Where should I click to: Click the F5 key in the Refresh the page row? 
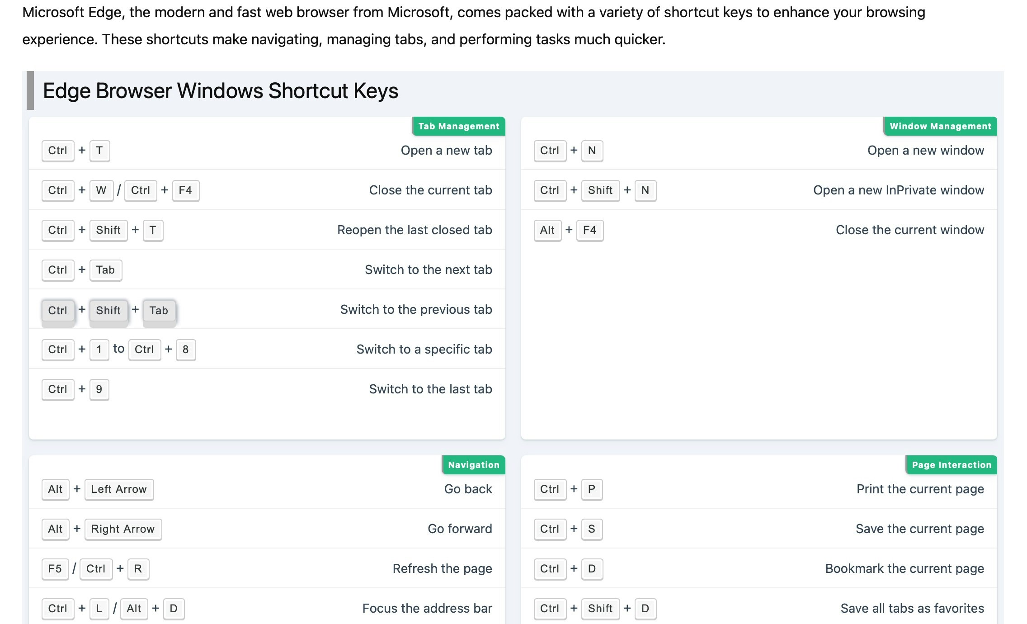[55, 569]
